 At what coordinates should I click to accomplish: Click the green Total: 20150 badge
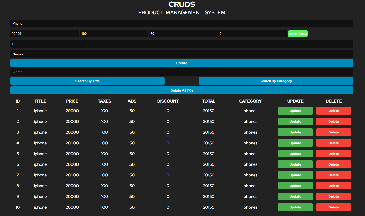[297, 33]
